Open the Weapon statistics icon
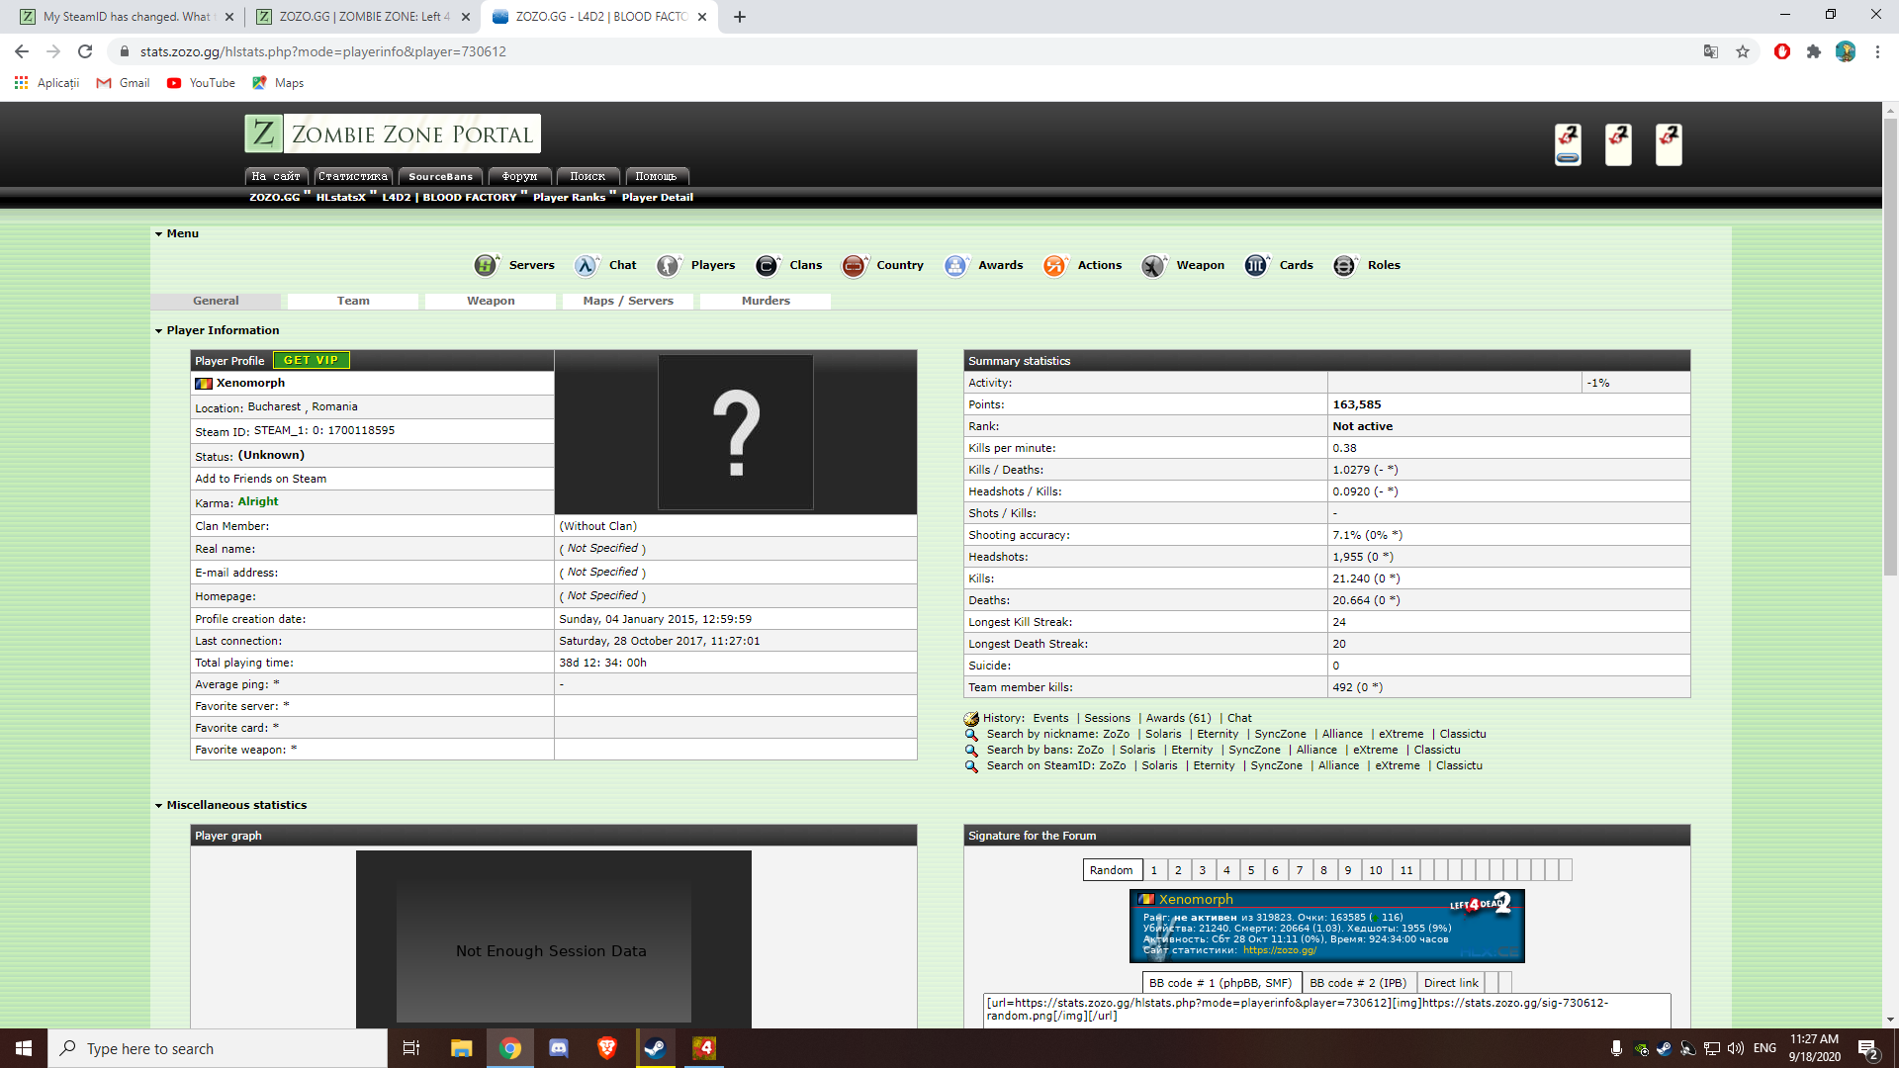 point(1153,265)
